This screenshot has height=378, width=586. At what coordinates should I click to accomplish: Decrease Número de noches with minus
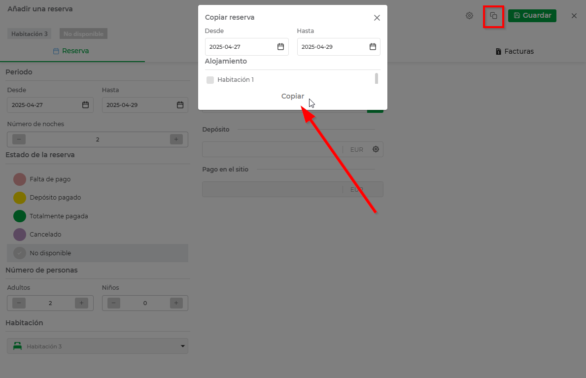[19, 139]
